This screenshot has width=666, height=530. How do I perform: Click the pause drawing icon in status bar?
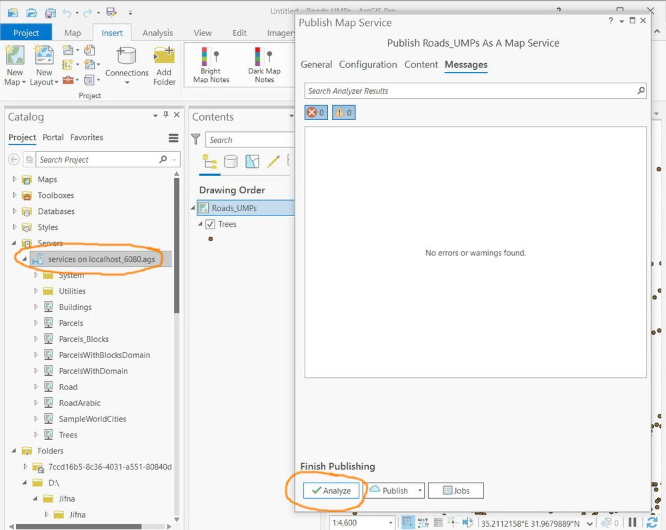pyautogui.click(x=633, y=523)
